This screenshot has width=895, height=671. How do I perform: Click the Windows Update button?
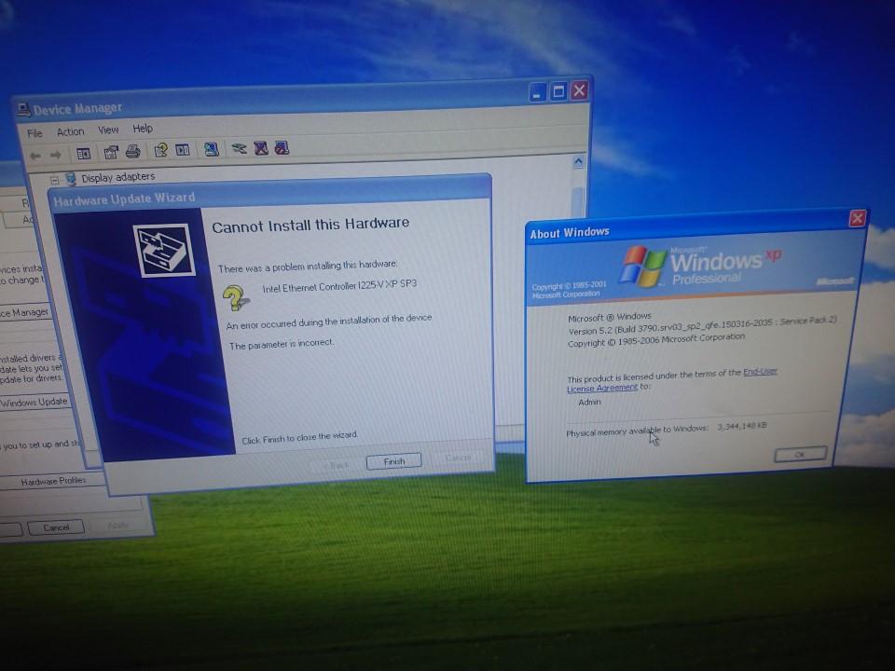tap(34, 403)
